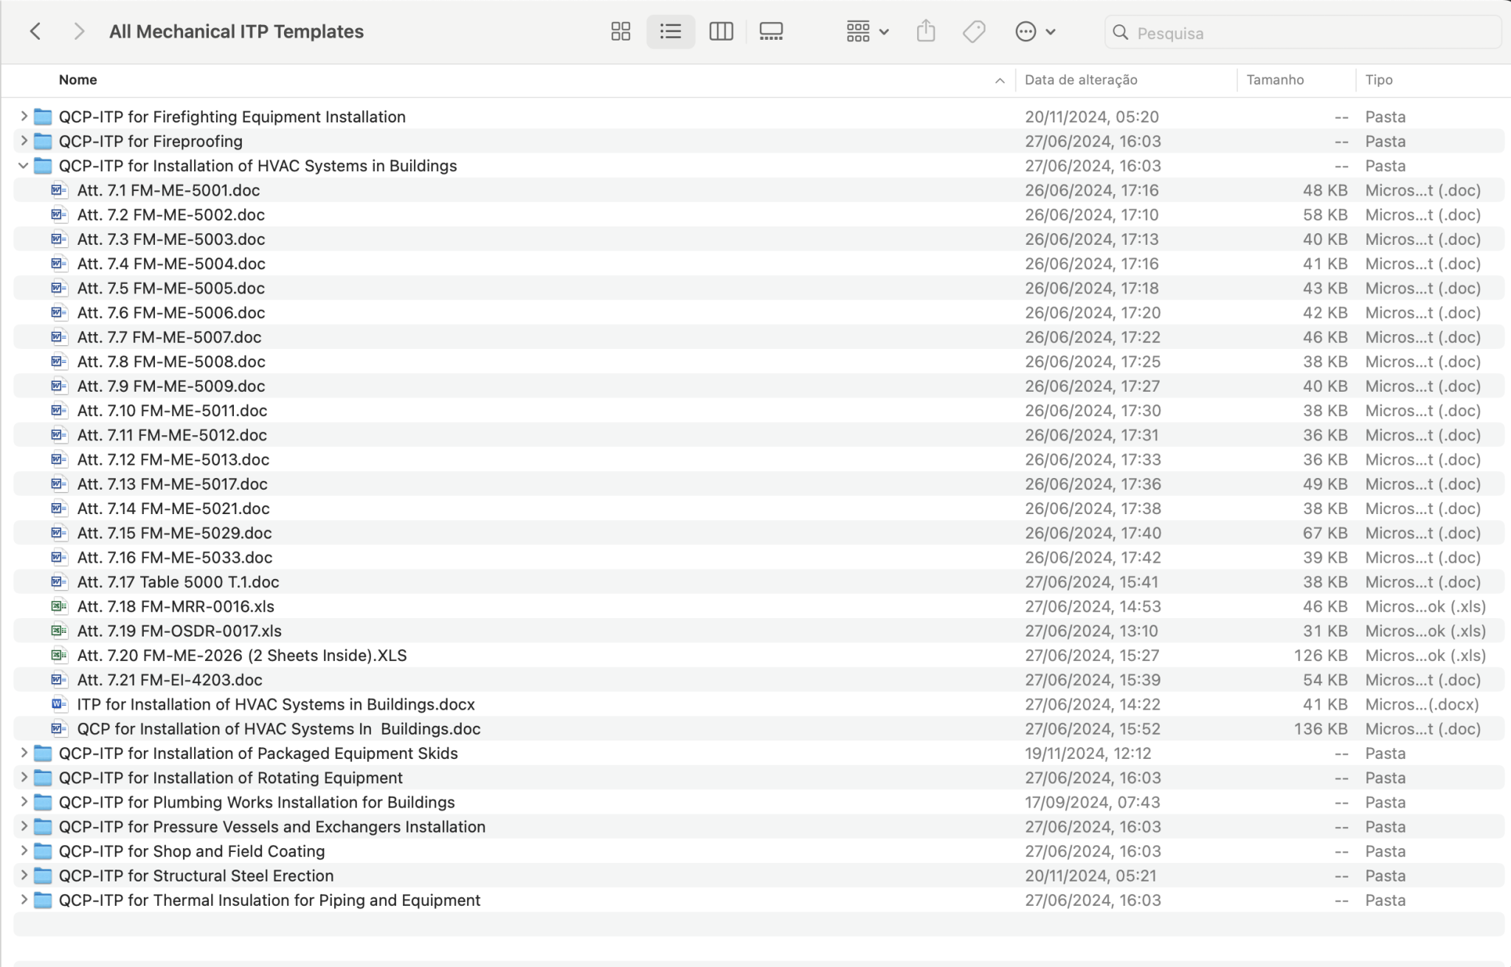This screenshot has height=967, width=1511.
Task: Expand the QCP-ITP for Fireproofing folder
Action: pyautogui.click(x=23, y=141)
